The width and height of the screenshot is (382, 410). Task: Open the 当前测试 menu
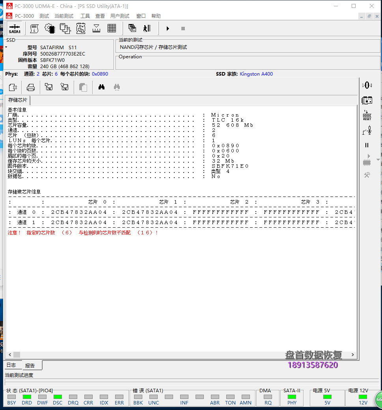pyautogui.click(x=64, y=16)
